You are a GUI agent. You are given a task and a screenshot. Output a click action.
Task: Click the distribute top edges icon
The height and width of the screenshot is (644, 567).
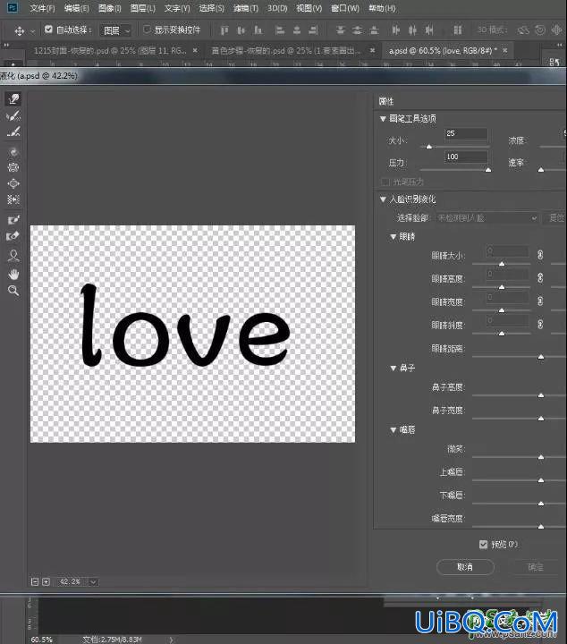coord(340,30)
